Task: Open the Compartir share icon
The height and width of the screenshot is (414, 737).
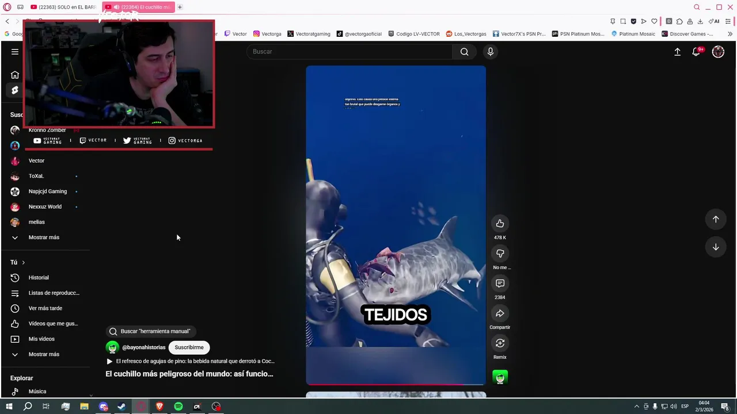Action: pos(500,313)
